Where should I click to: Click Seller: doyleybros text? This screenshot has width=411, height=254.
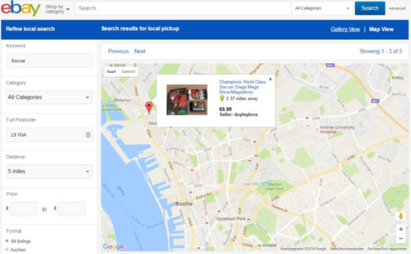238,115
